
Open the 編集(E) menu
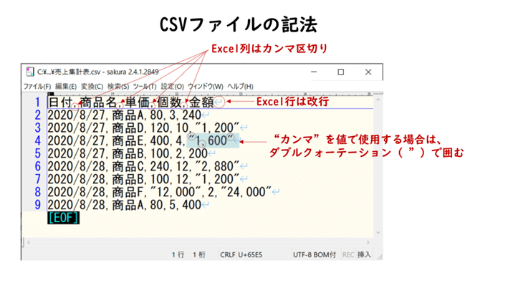pos(66,87)
